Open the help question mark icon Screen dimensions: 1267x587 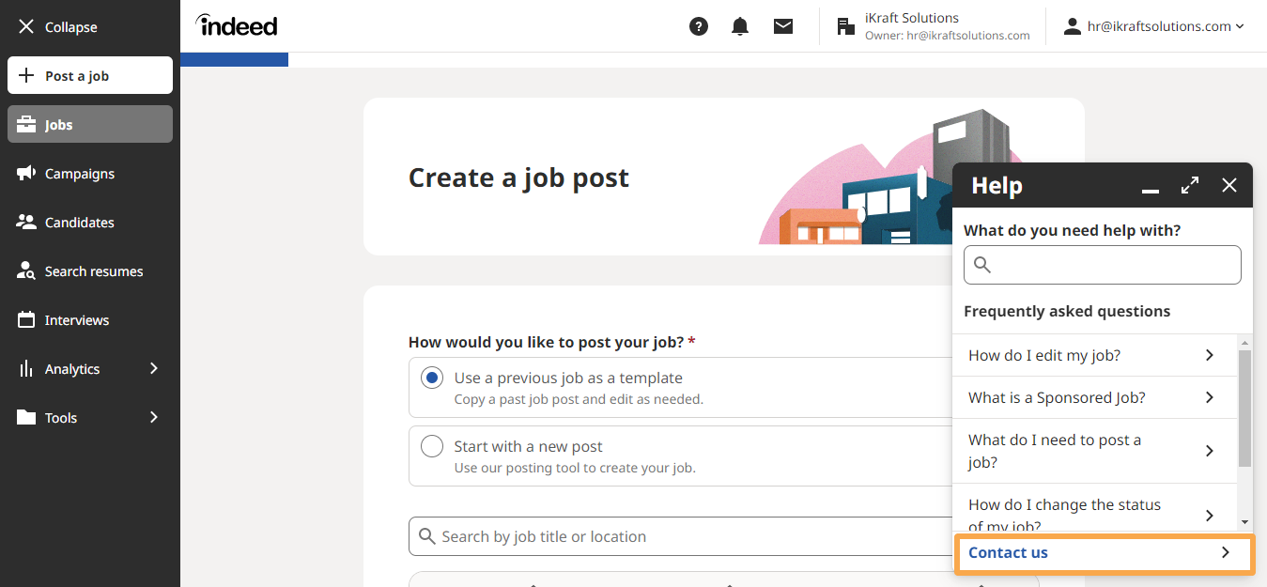tap(699, 26)
